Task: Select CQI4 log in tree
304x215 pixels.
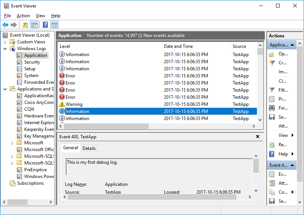Action: tap(29, 109)
